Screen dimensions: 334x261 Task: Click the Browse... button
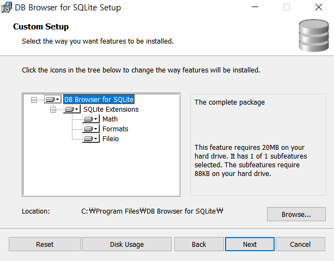tap(296, 214)
